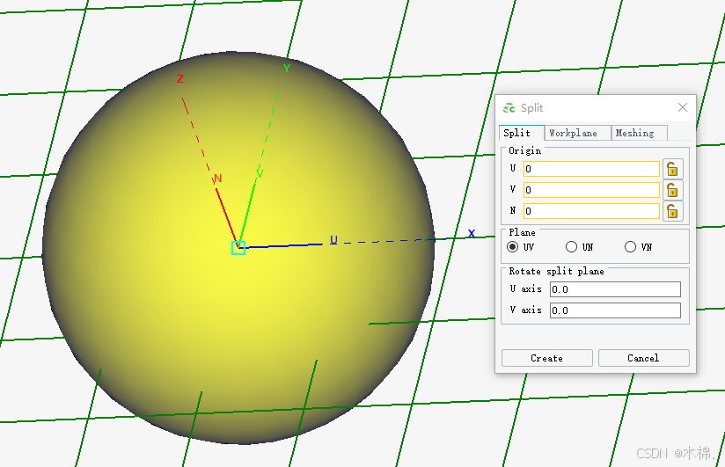Click the lock icon next to the N origin field

point(672,211)
